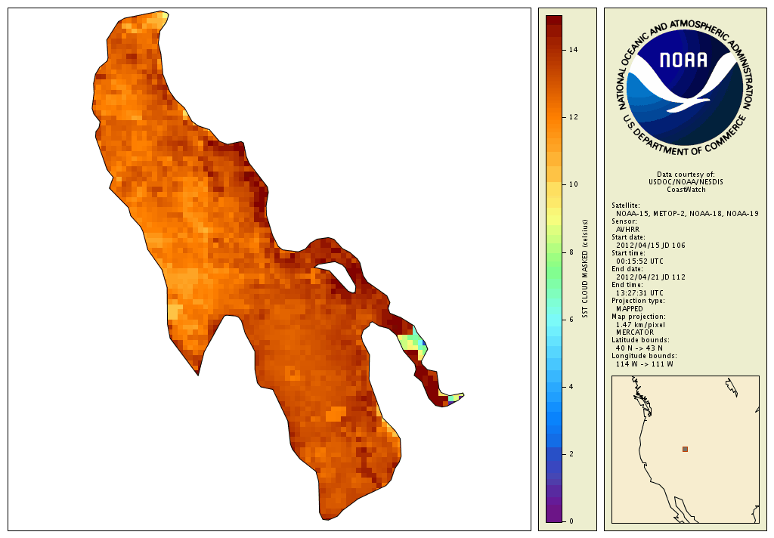The width and height of the screenshot is (774, 538).
Task: Click the colorbar tick label 0
Action: (571, 521)
